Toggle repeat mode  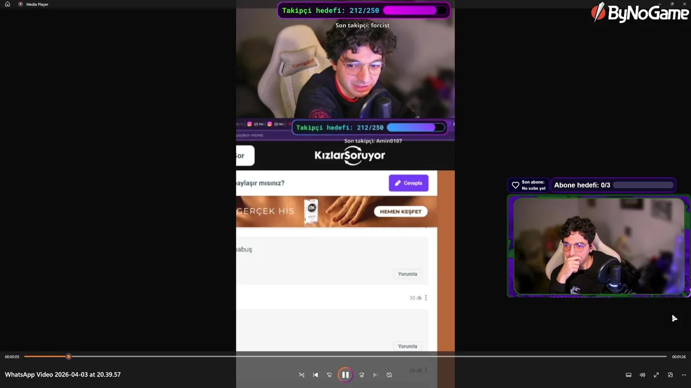click(389, 375)
